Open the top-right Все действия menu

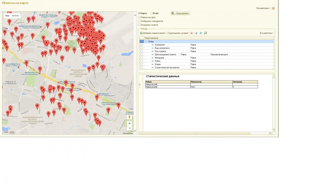tap(263, 8)
